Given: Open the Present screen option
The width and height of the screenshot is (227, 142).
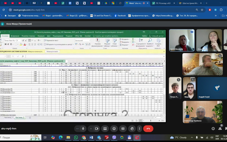Looking at the screenshot, I should pyautogui.click(x=105, y=129).
